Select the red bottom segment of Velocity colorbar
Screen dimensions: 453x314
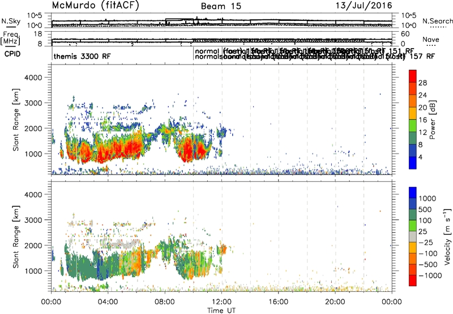413,281
